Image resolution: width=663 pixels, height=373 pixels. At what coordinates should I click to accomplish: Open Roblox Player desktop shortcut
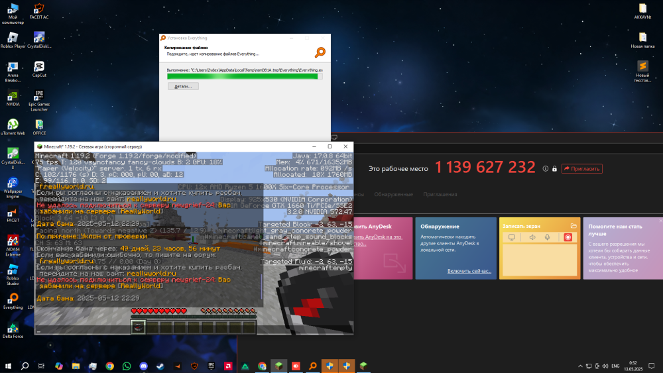[x=13, y=40]
